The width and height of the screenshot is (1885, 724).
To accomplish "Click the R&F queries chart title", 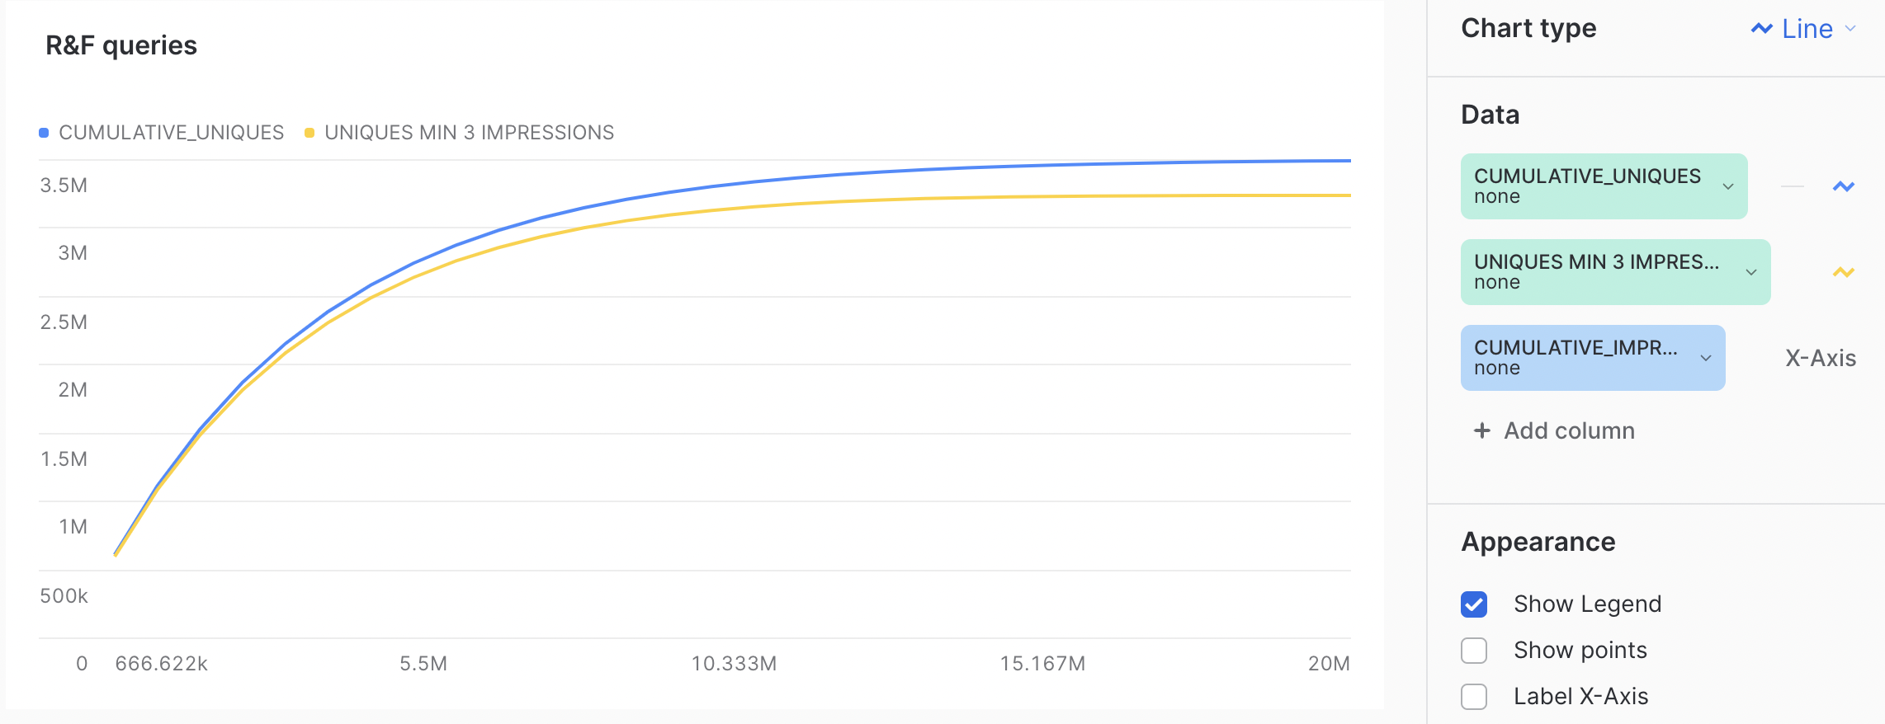I will click(x=121, y=45).
